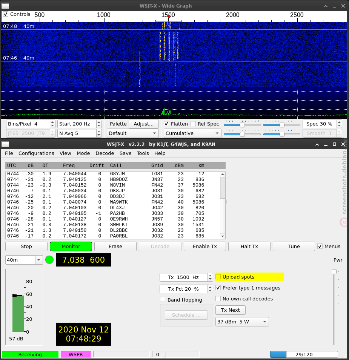The height and width of the screenshot is (360, 349).
Task: Disable the Flatten checkbox
Action: (166, 124)
